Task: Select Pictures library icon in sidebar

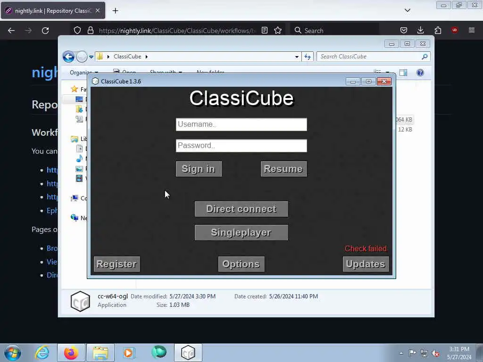Action: (x=79, y=169)
